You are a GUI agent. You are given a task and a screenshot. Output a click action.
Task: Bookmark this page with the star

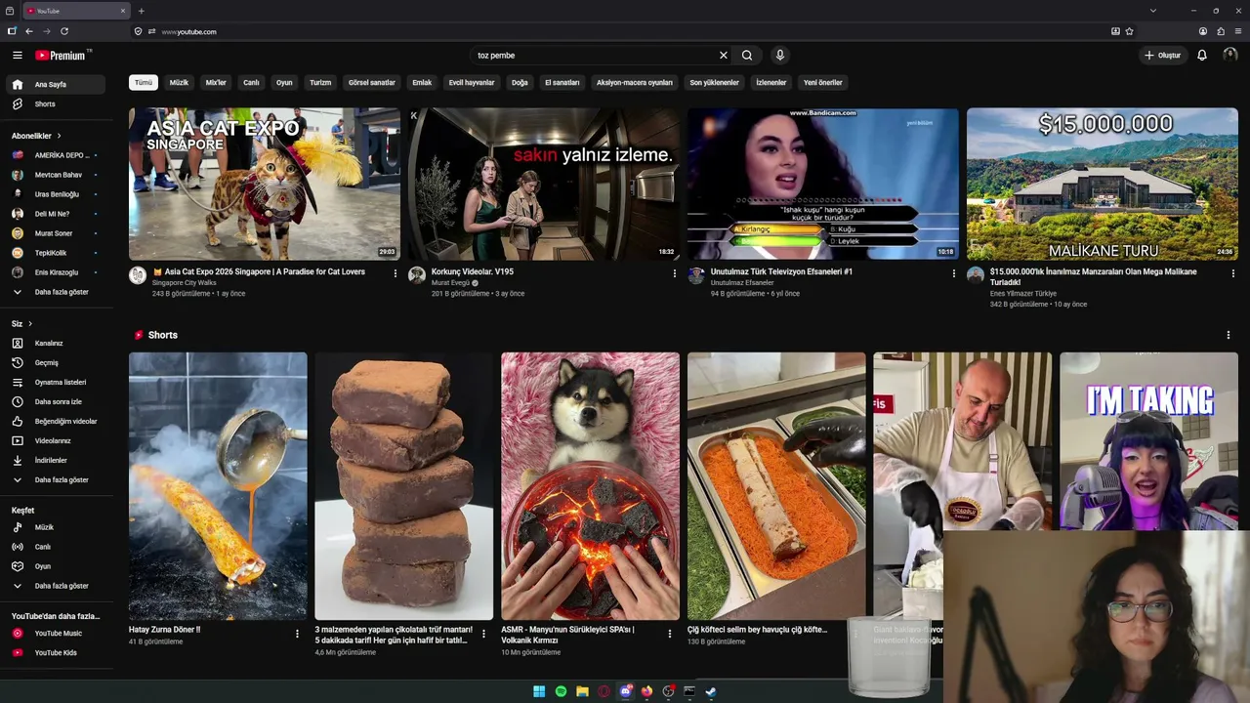click(x=1129, y=31)
